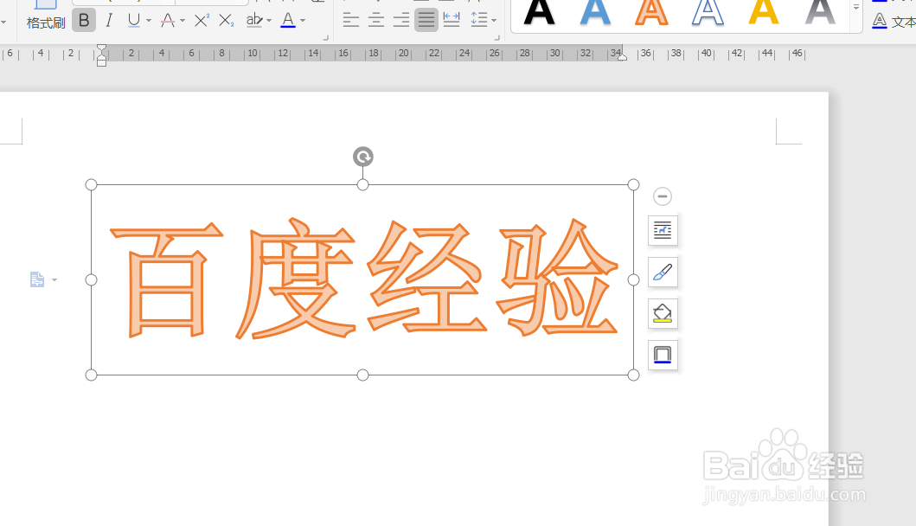The width and height of the screenshot is (916, 526).
Task: Expand paragraph layout side icon arrow
Action: (54, 280)
